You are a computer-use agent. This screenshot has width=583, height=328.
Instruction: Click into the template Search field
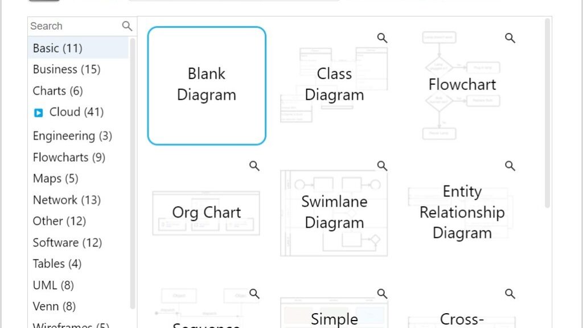pos(74,26)
